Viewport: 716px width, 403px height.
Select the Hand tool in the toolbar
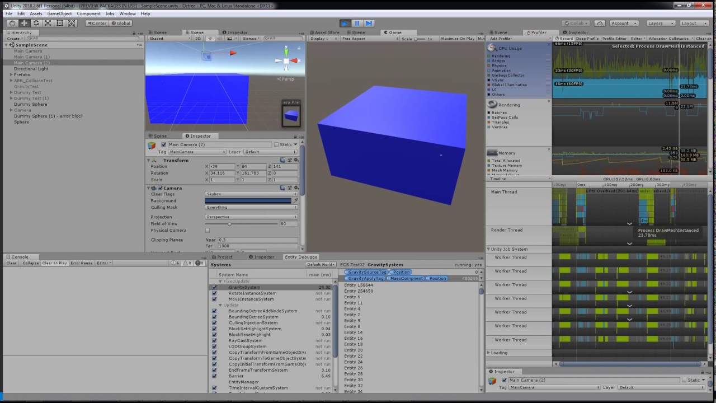click(11, 23)
